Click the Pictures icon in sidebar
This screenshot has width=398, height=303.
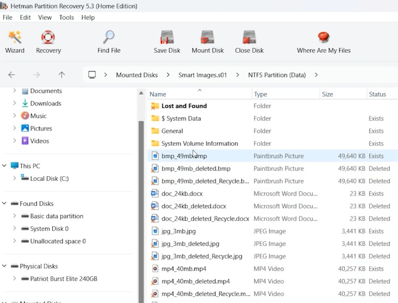point(25,128)
